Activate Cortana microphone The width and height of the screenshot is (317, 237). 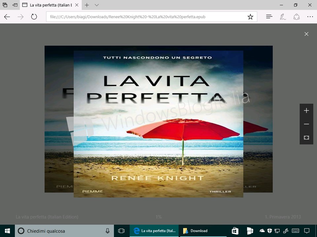pos(108,231)
